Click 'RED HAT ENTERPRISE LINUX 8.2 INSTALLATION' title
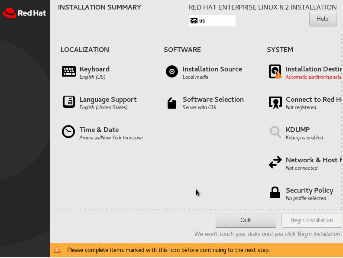 coord(263,7)
